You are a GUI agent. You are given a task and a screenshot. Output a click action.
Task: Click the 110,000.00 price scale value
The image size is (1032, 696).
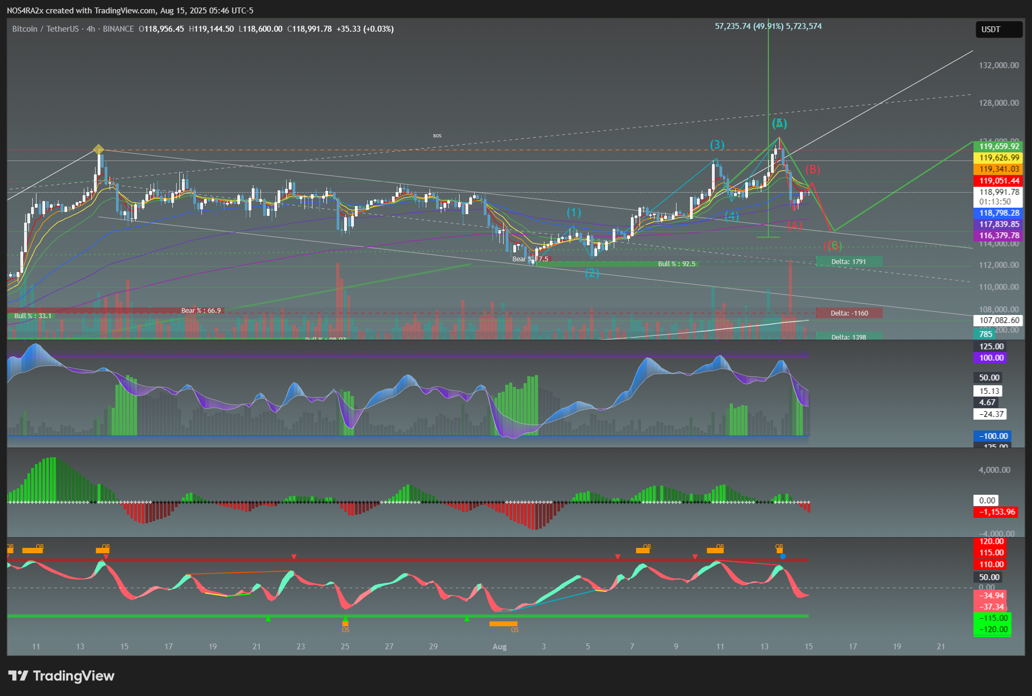[x=999, y=287]
